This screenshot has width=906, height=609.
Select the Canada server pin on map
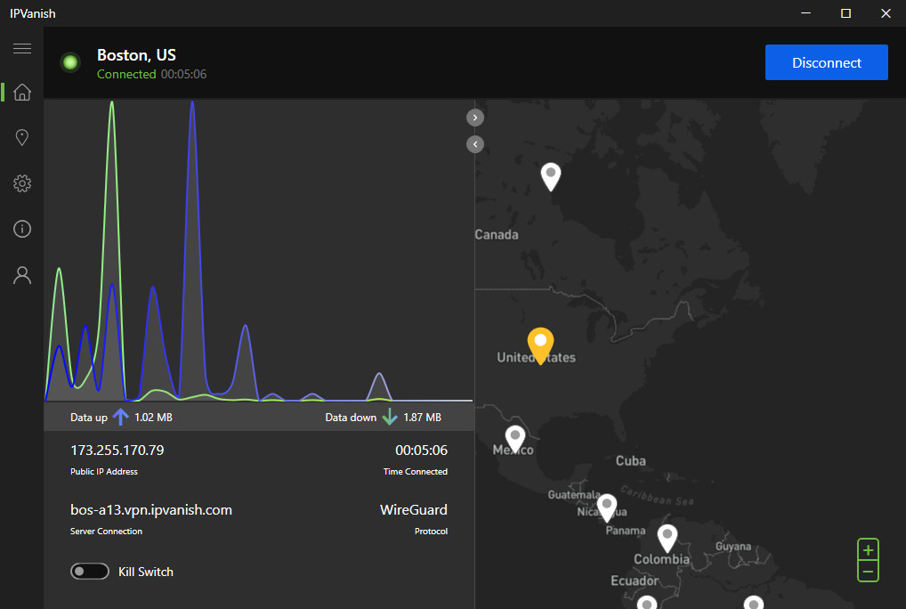pyautogui.click(x=551, y=176)
